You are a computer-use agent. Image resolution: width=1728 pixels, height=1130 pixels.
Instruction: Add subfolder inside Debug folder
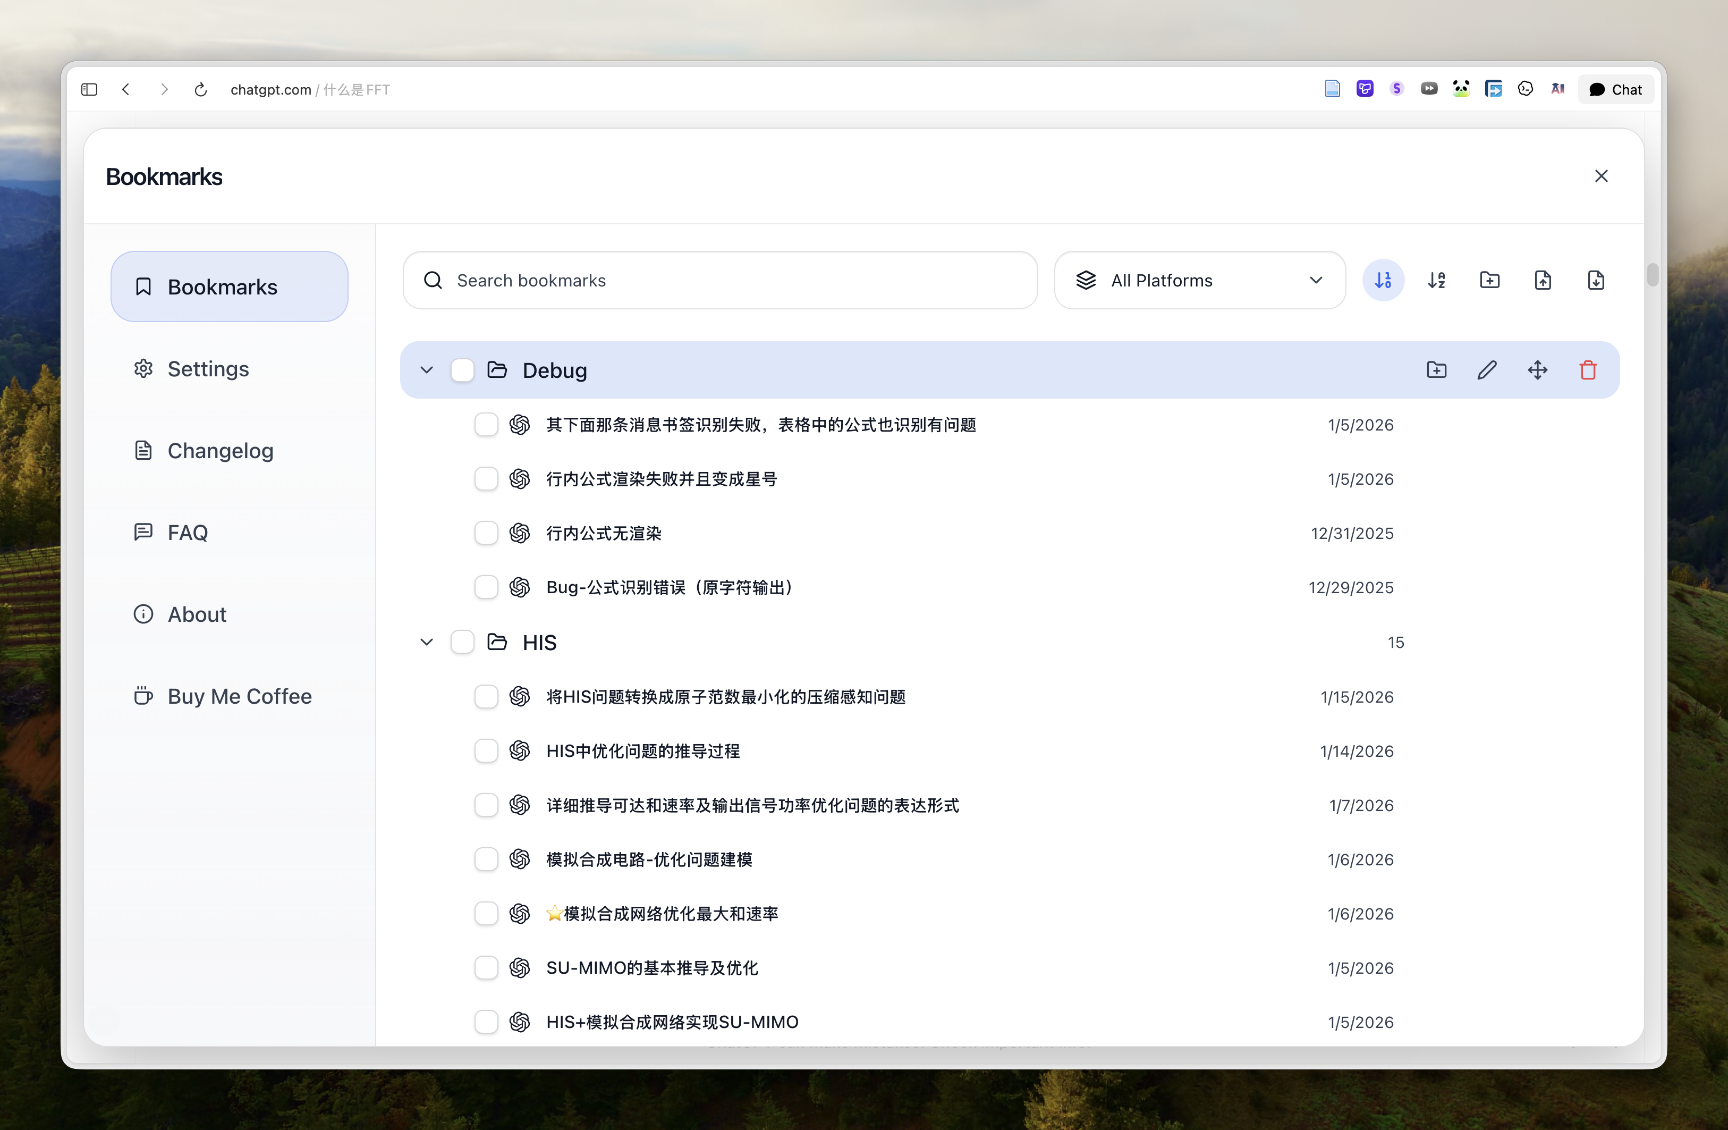coord(1436,369)
